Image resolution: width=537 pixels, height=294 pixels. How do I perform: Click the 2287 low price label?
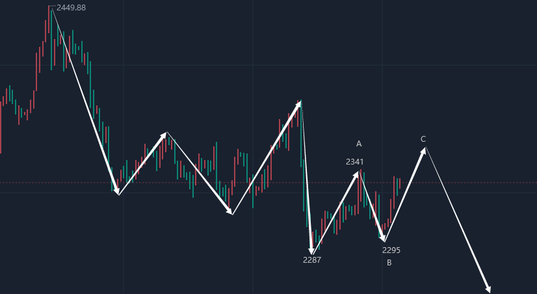pyautogui.click(x=312, y=260)
